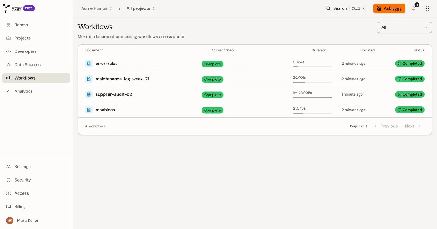Click the Analytics bar chart icon
This screenshot has height=229, width=437.
(x=8, y=91)
